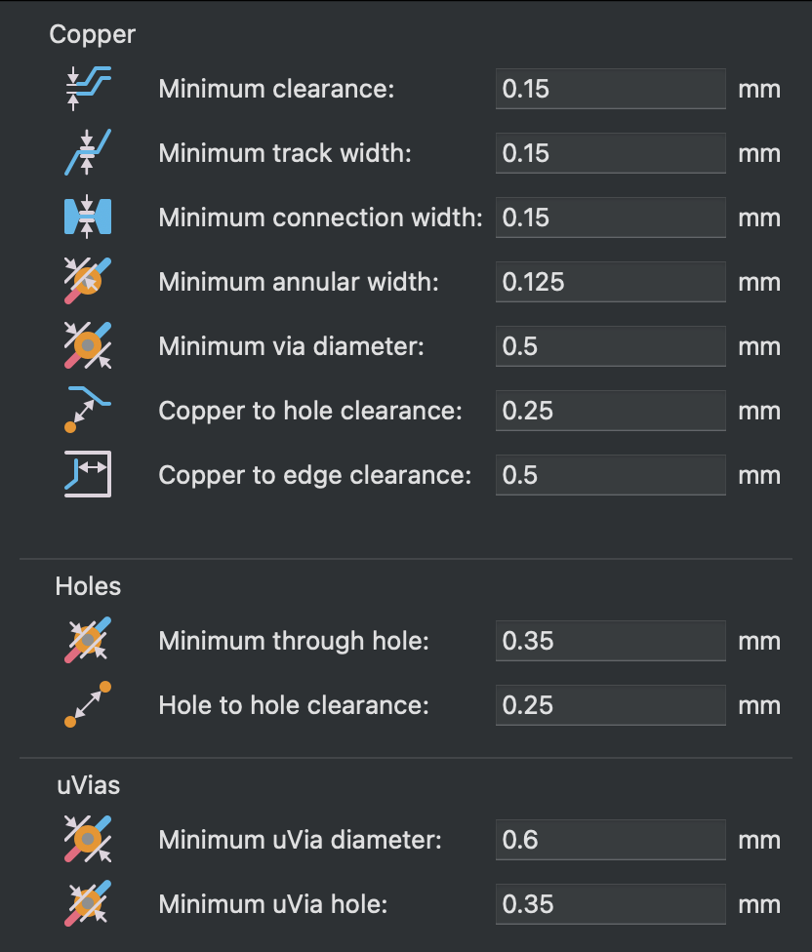Click the hole to hole clearance icon
This screenshot has width=812, height=952.
pos(87,704)
